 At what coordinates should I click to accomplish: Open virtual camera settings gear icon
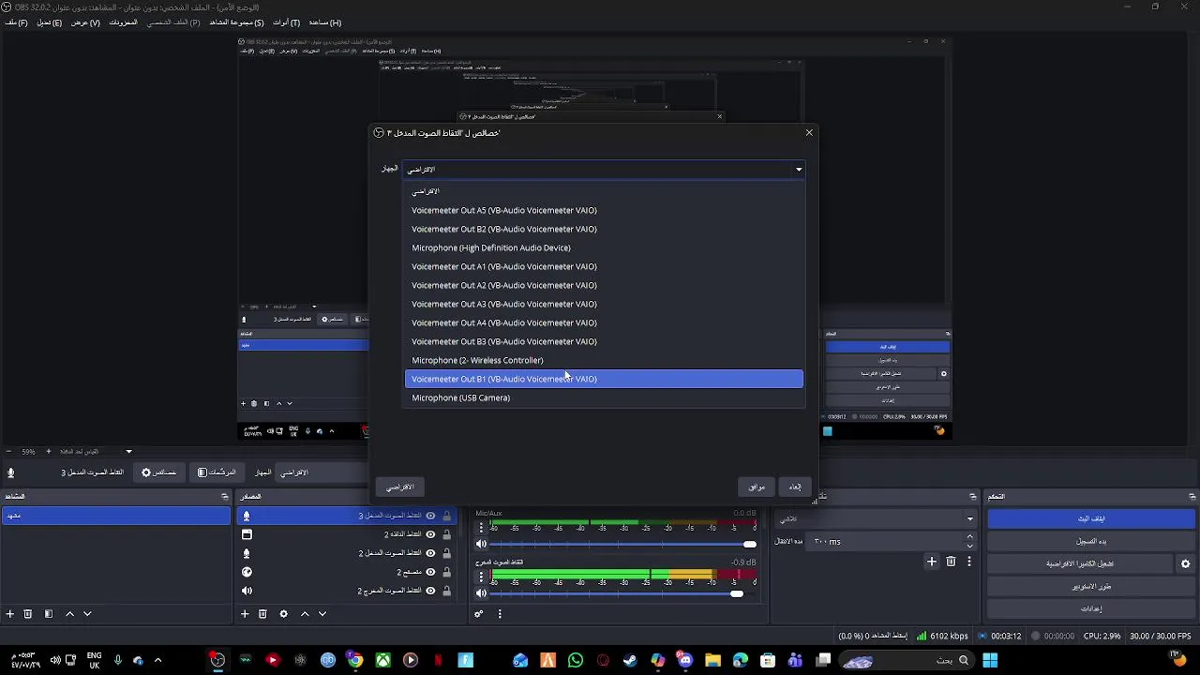pos(1185,563)
